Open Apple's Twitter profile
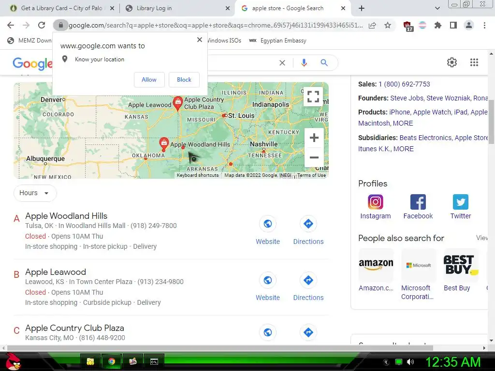495x371 pixels. 461,207
